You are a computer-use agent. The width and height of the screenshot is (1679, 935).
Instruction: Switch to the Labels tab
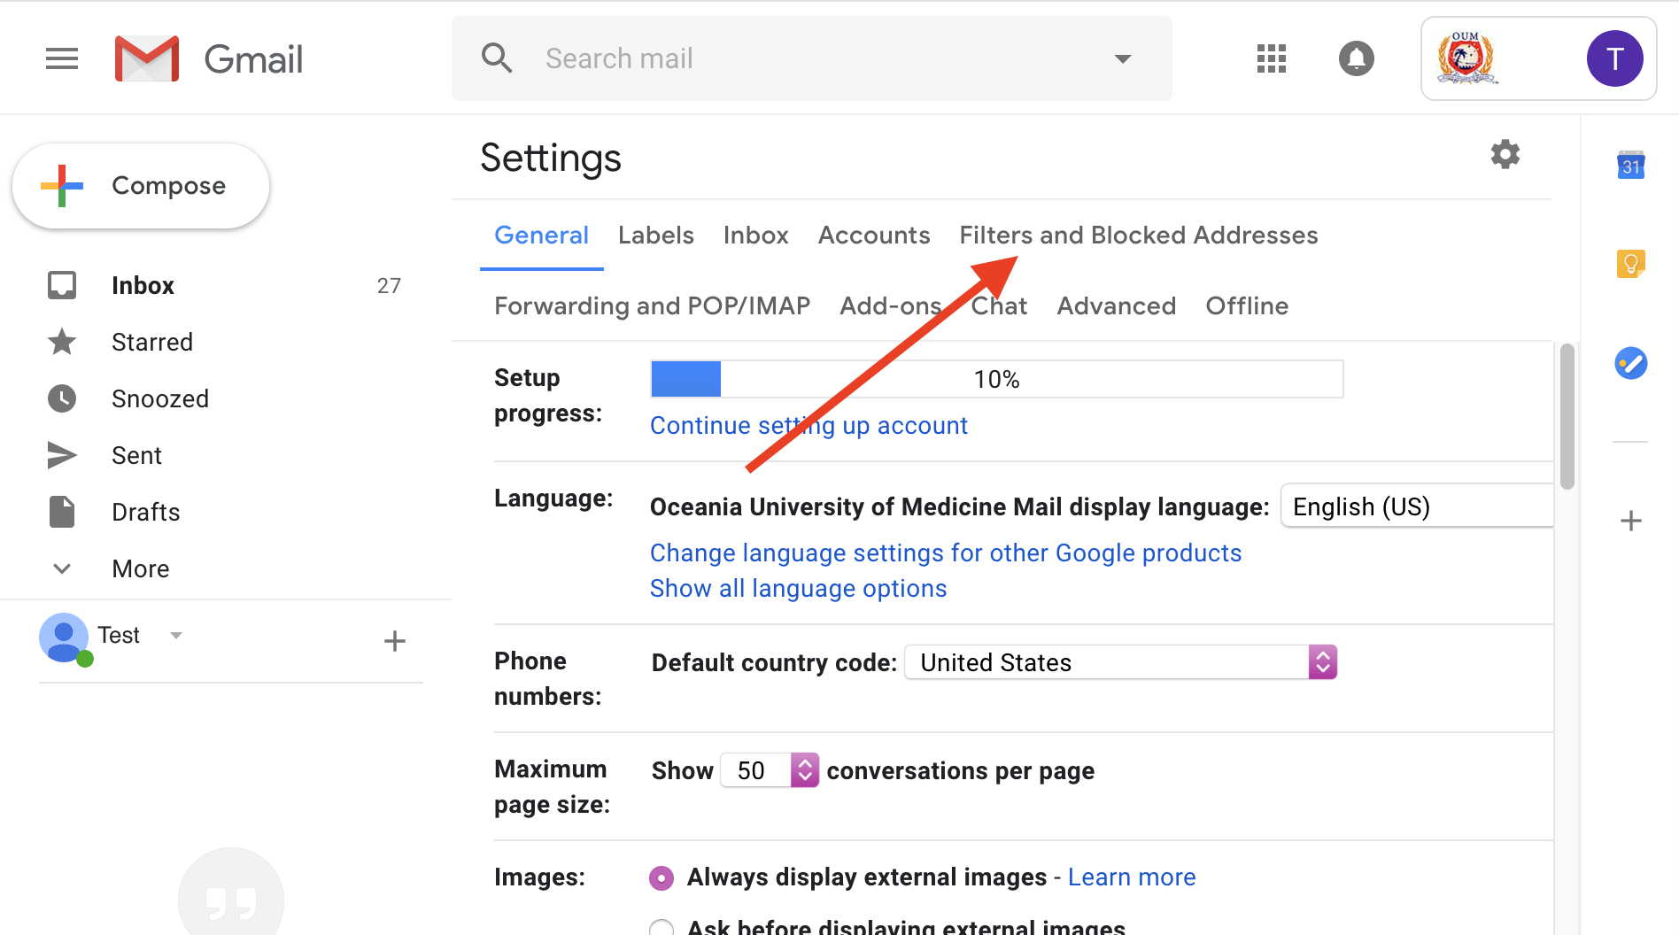656,235
